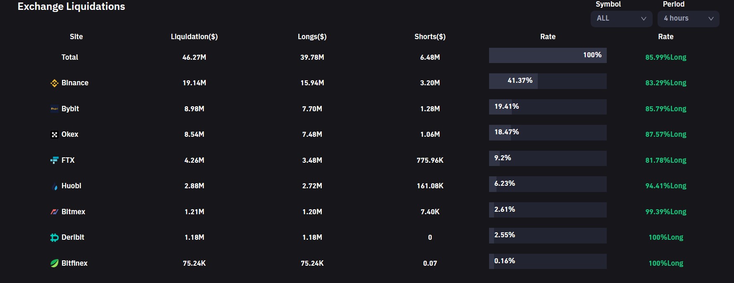Click the Exchange Liquidations heading
Image resolution: width=734 pixels, height=283 pixels.
coord(71,7)
